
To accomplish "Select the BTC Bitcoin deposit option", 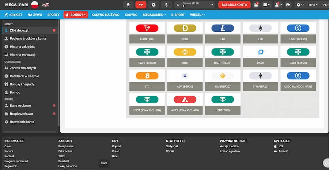I will [x=147, y=80].
